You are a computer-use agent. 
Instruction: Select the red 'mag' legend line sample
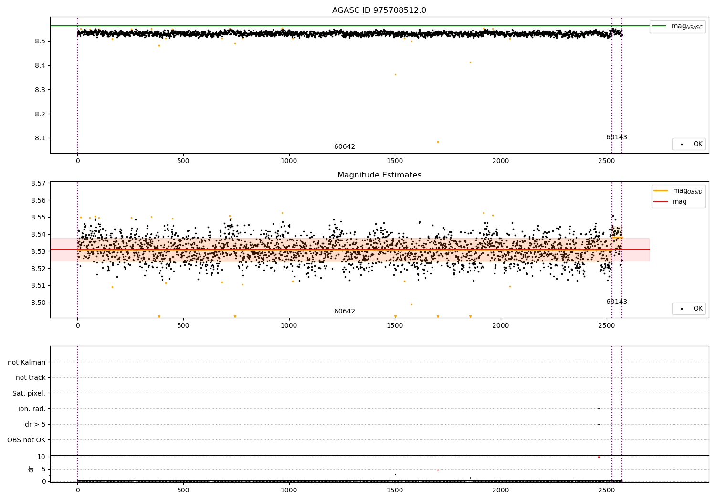click(661, 202)
